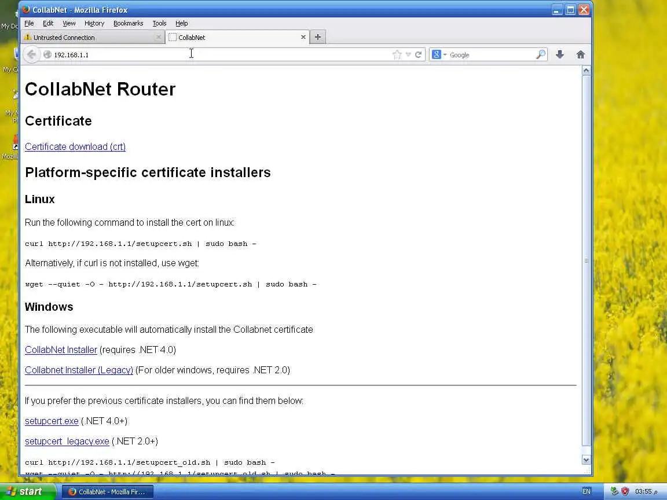Click the search magnifier icon
The height and width of the screenshot is (500, 667).
pyautogui.click(x=540, y=54)
